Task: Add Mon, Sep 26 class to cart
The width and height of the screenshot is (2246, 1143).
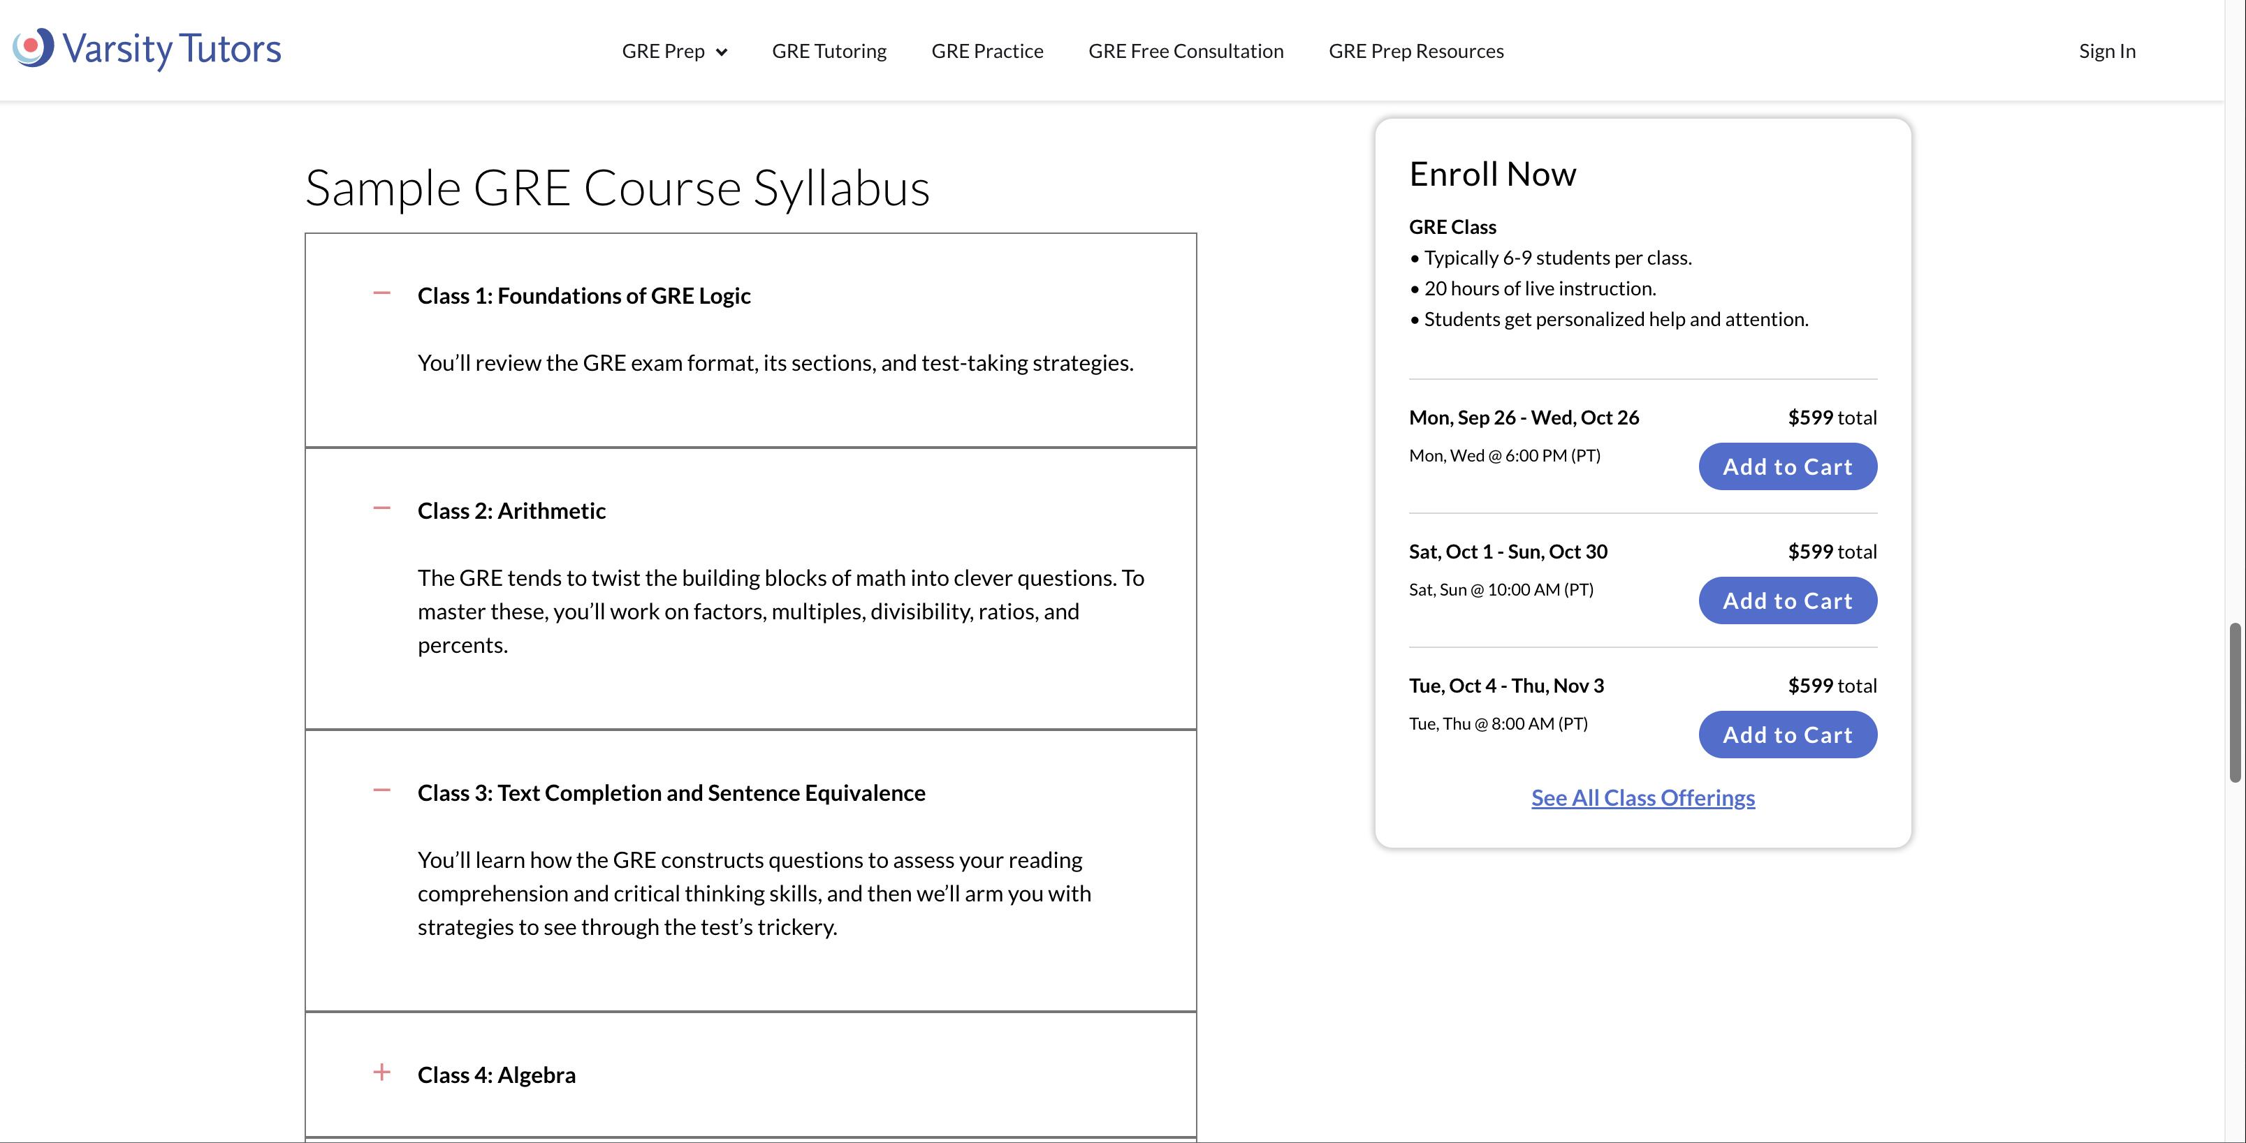Action: tap(1786, 467)
